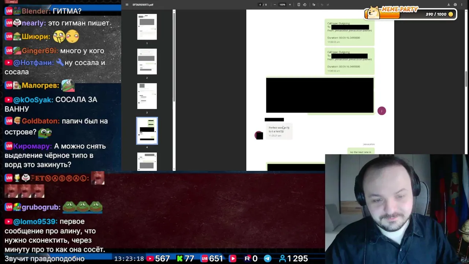
Task: Click the 'no the next one is' message
Action: click(x=361, y=151)
